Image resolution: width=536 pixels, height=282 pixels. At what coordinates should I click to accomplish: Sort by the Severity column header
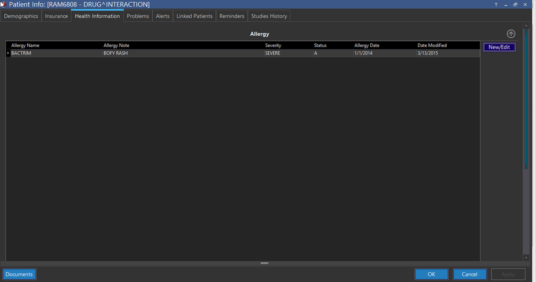point(273,45)
